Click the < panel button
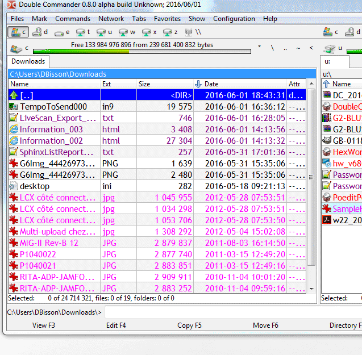The width and height of the screenshot is (362, 355). [311, 48]
